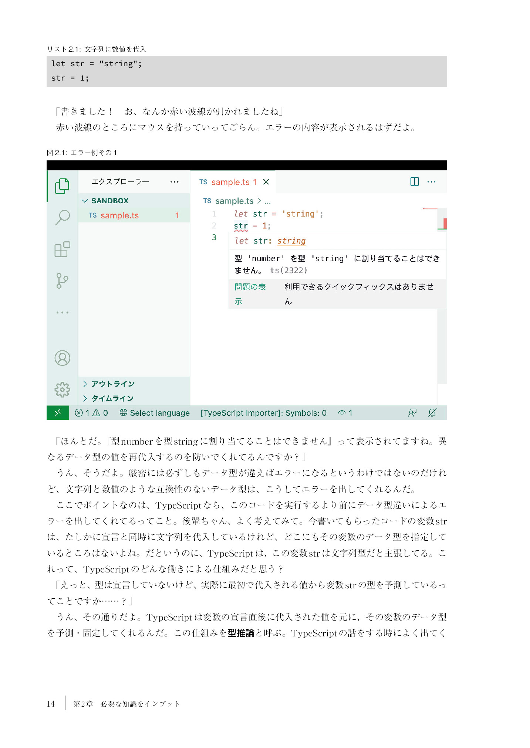Click the remote window indicator in status bar
Image resolution: width=530 pixels, height=748 pixels.
coord(58,413)
